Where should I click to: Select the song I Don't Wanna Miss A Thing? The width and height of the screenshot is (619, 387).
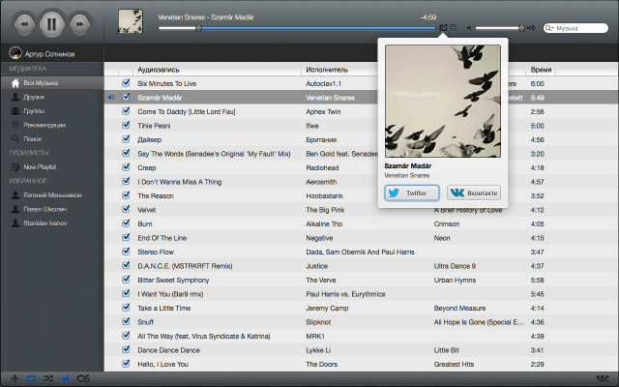point(180,182)
